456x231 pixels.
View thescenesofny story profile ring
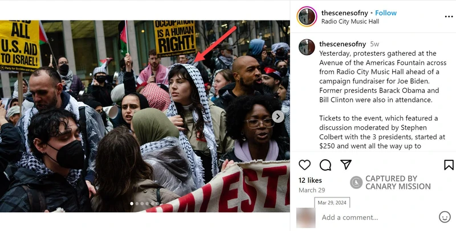click(x=307, y=16)
